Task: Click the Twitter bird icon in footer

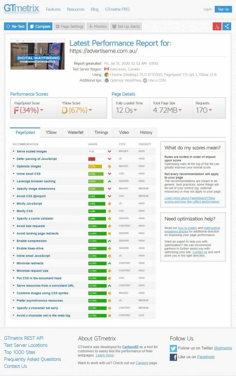Action: coord(173,348)
